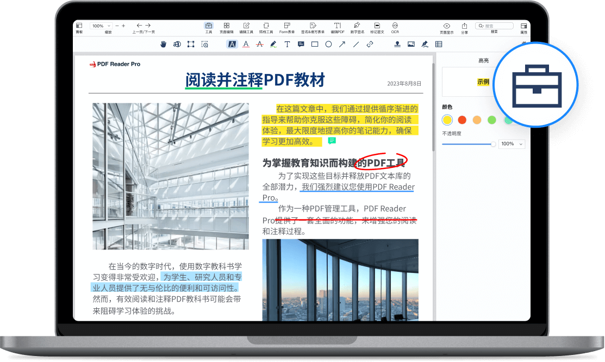Expand the opacity 100% dropdown
This screenshot has height=362, width=605.
pyautogui.click(x=513, y=144)
